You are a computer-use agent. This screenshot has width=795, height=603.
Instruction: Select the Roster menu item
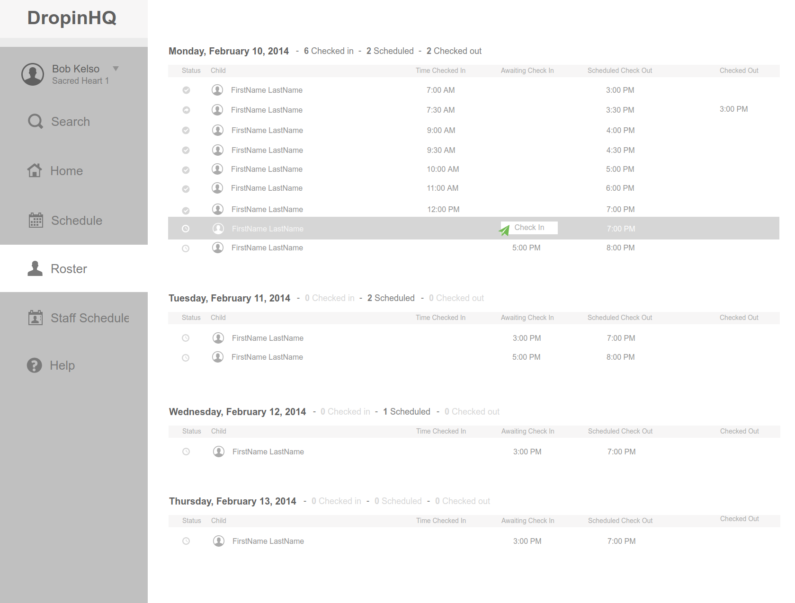click(69, 269)
